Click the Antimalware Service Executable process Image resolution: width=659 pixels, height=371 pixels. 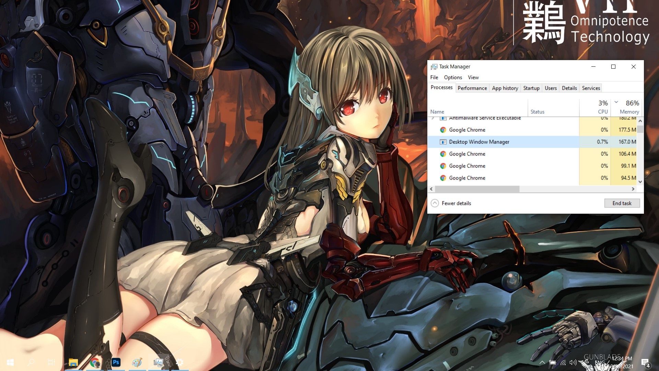[485, 117]
